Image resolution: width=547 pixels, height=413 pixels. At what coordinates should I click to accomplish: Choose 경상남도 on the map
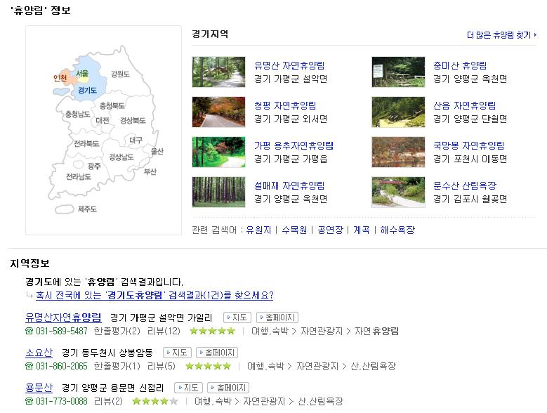click(x=121, y=157)
